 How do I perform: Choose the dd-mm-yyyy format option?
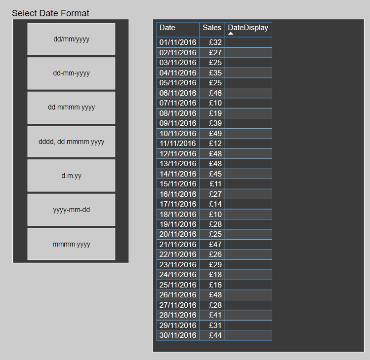tap(71, 73)
